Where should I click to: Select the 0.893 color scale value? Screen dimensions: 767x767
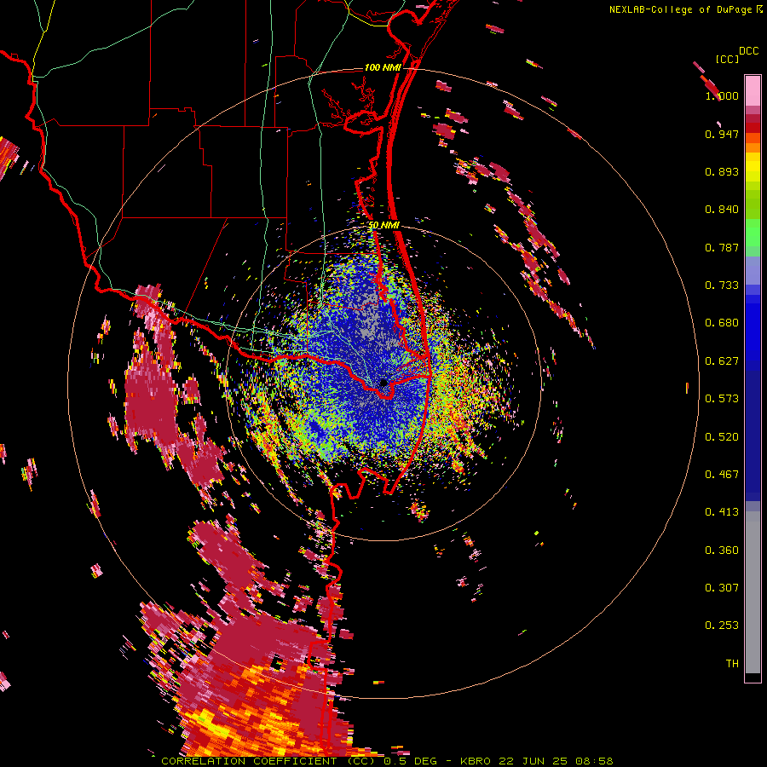(x=722, y=171)
